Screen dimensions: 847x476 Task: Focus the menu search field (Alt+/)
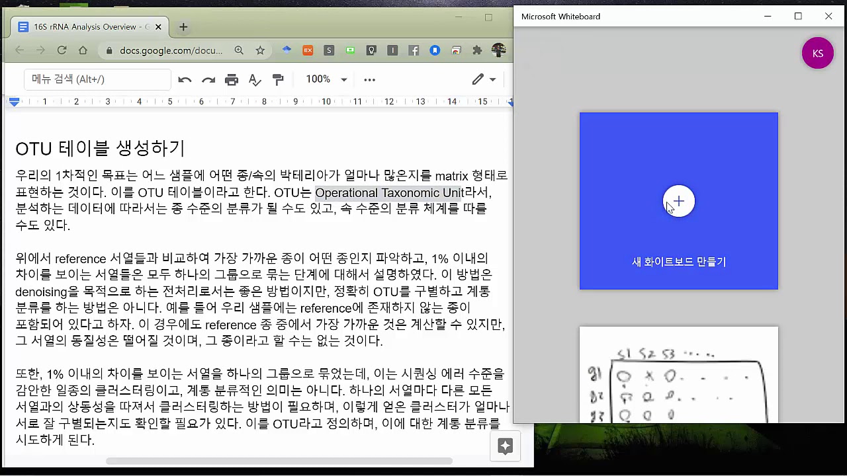click(98, 79)
